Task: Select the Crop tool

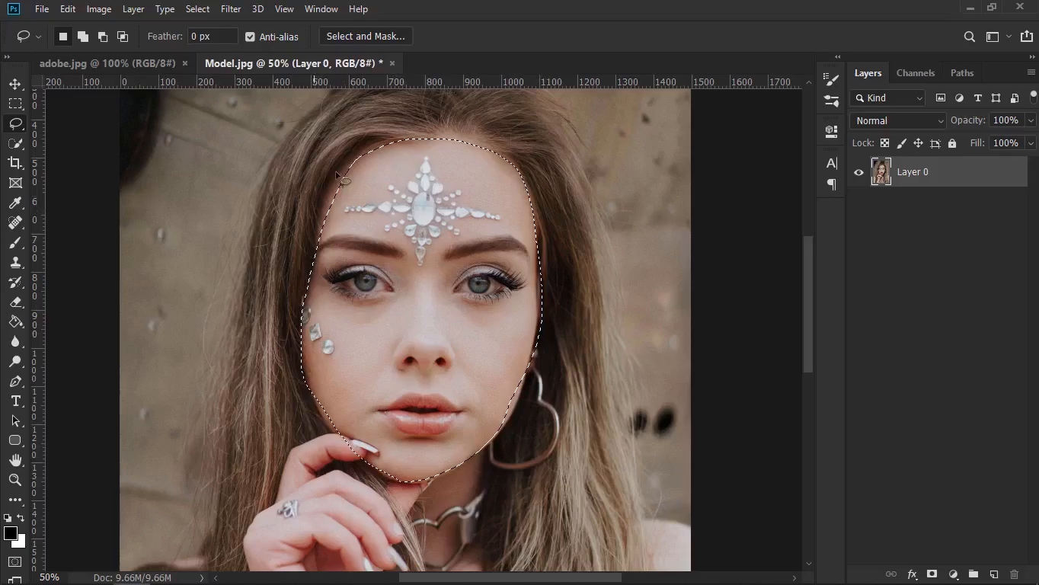Action: (x=15, y=163)
